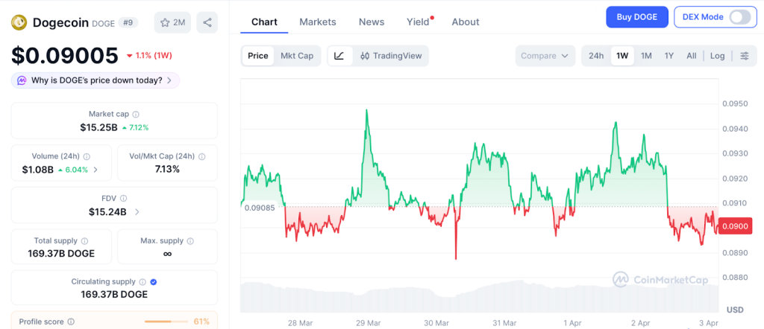The height and width of the screenshot is (329, 764).
Task: Open 'Why is DOGE's price down today?'
Action: pos(95,80)
